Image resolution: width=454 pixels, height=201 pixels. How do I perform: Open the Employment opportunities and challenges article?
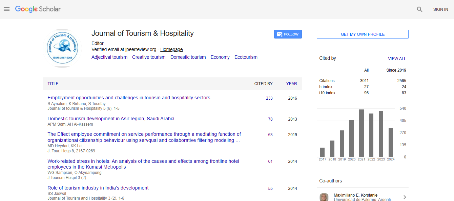tap(129, 98)
